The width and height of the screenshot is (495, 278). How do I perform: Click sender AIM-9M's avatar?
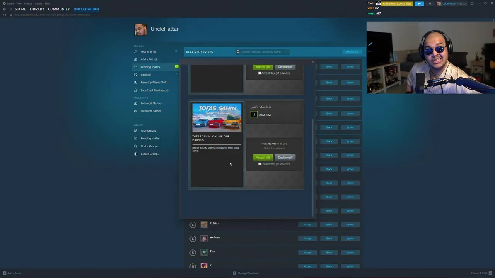(254, 115)
